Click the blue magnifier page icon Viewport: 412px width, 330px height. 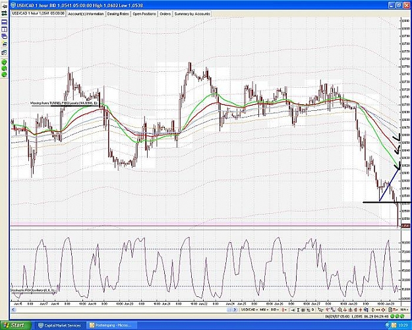366,310
